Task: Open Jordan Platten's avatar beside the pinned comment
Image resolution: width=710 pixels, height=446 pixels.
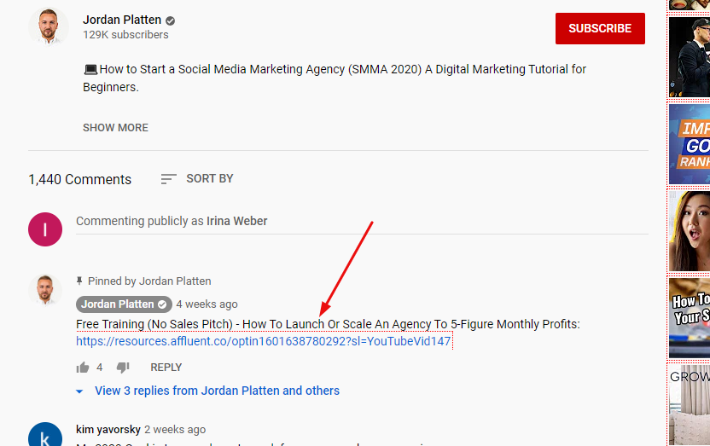Action: (x=45, y=290)
